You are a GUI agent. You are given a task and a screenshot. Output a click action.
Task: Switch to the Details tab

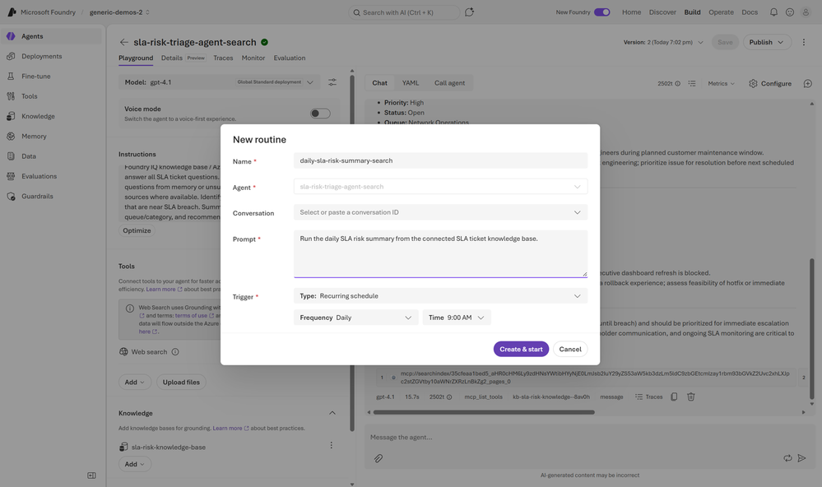(x=172, y=58)
